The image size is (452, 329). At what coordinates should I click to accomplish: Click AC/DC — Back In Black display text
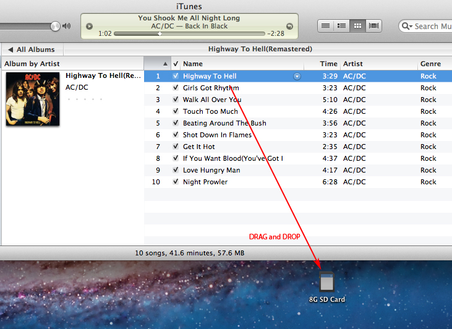coord(189,26)
